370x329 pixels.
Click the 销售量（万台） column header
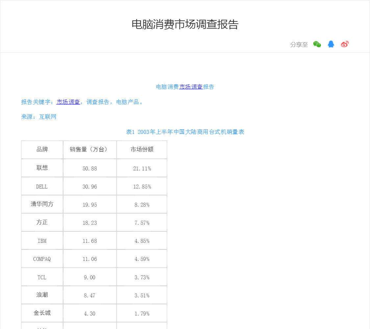[90, 150]
